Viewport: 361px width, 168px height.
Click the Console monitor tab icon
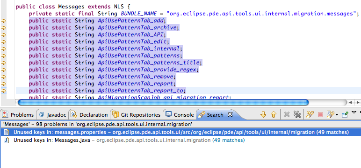pyautogui.click(x=169, y=114)
